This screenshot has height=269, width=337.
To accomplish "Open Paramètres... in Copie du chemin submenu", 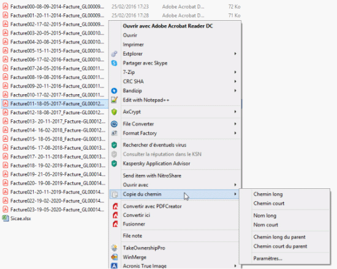I will (268, 259).
